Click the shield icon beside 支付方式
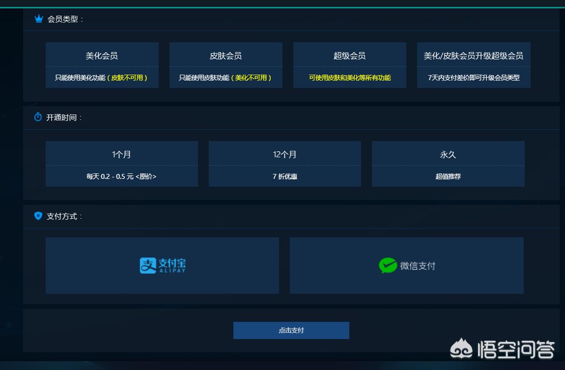Viewport: 565px width, 370px height. 38,216
